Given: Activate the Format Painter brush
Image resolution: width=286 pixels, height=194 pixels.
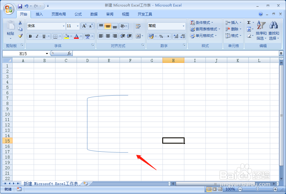Looking at the screenshot, I should pyautogui.click(x=20, y=36).
